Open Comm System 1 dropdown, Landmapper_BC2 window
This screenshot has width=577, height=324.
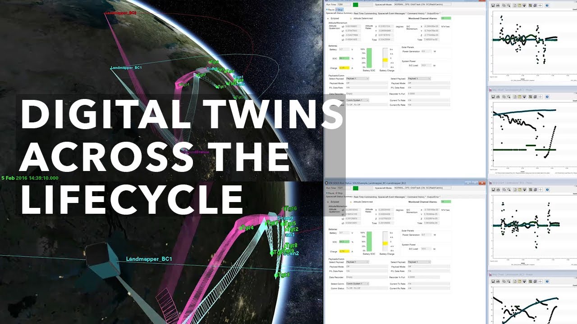pos(357,283)
